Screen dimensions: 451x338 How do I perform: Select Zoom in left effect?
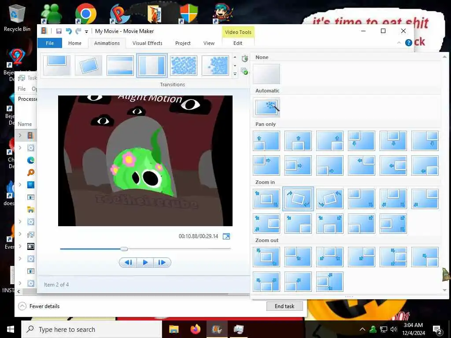tap(393, 224)
